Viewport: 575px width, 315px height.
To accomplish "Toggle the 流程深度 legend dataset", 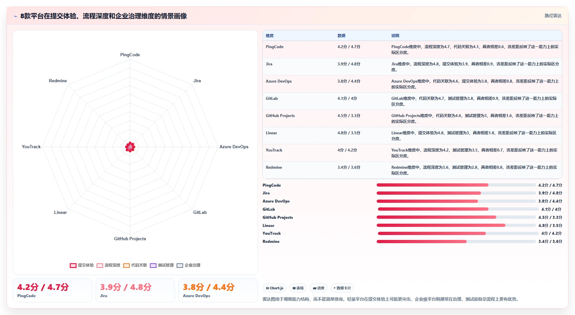I will pyautogui.click(x=109, y=265).
